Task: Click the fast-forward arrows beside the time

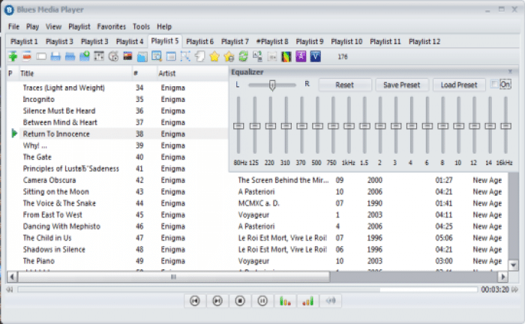Action: [x=515, y=289]
